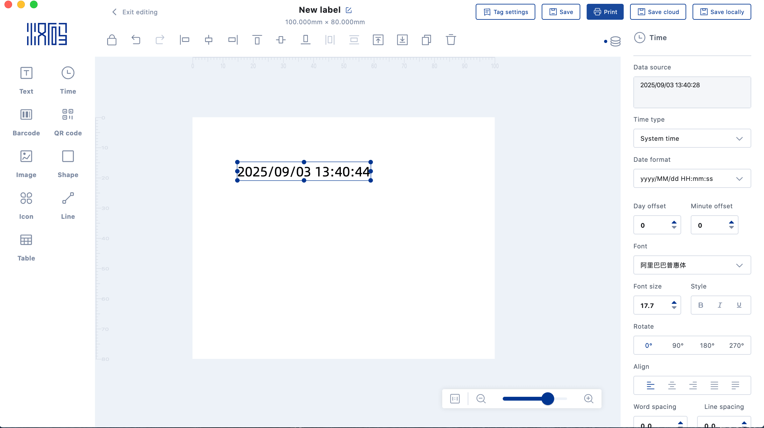Click the database data source icon
764x428 pixels.
615,41
